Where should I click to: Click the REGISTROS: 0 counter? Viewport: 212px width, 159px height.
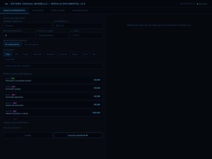187,4
